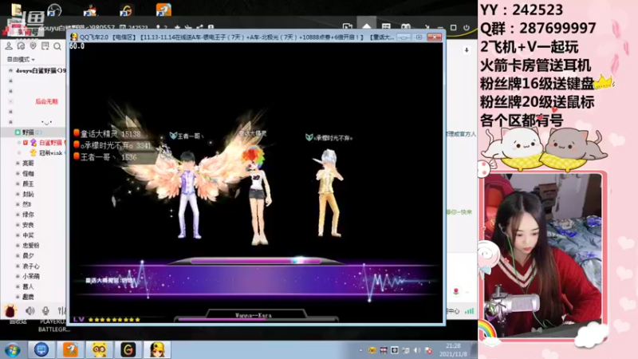Click the screen record icon in YY title bar
638x359 pixels.
(x=347, y=27)
